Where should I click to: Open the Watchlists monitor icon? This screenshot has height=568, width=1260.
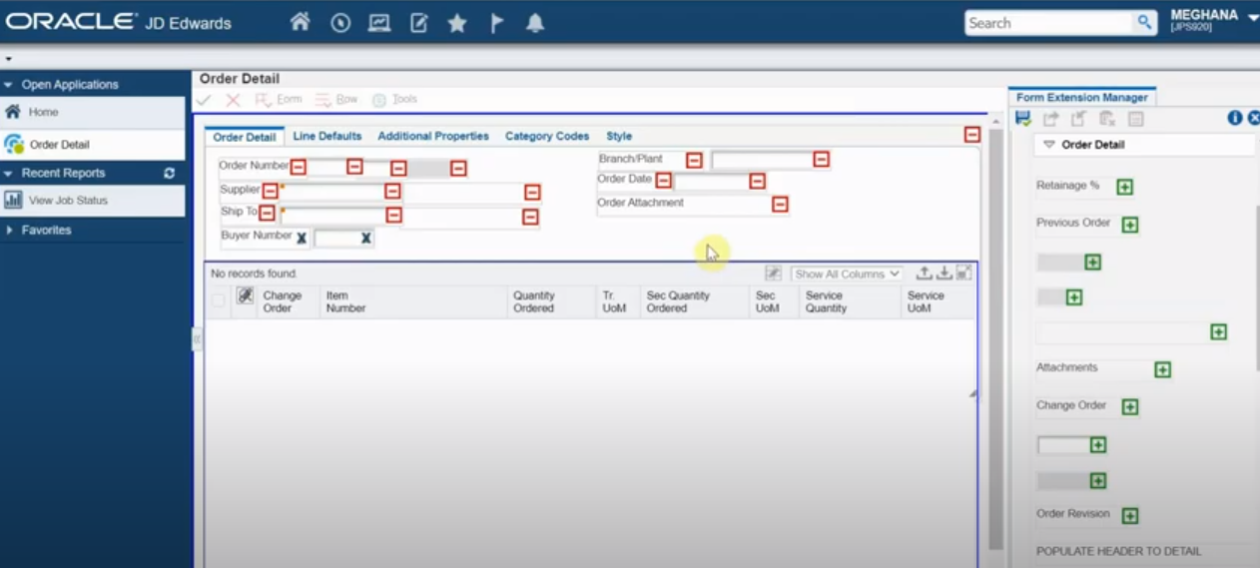(x=379, y=23)
